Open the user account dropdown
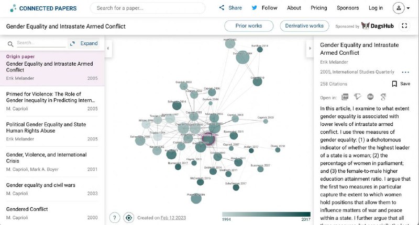The width and height of the screenshot is (419, 225). click(x=401, y=8)
